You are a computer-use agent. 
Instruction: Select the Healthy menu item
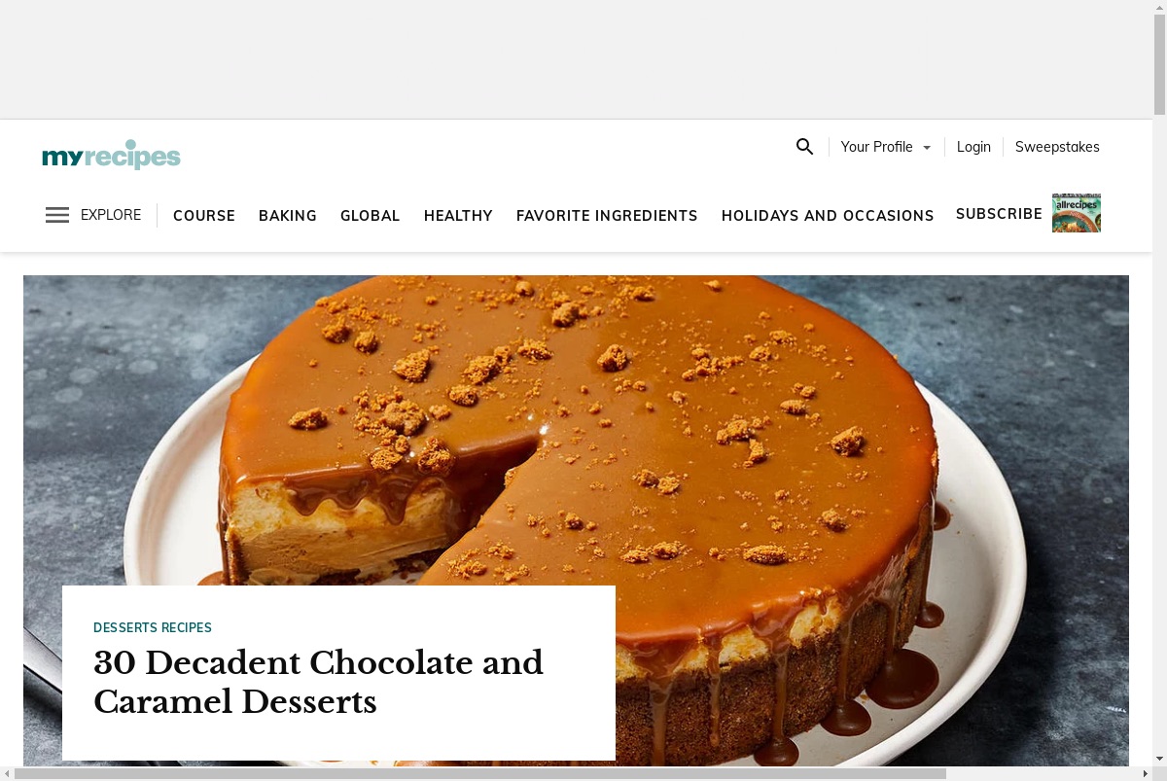tap(458, 216)
